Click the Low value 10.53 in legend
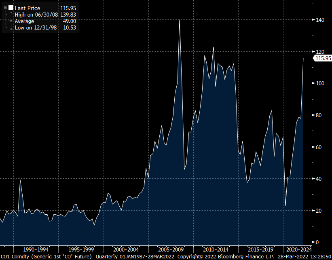Viewport: 332px width, 260px height. [70, 27]
